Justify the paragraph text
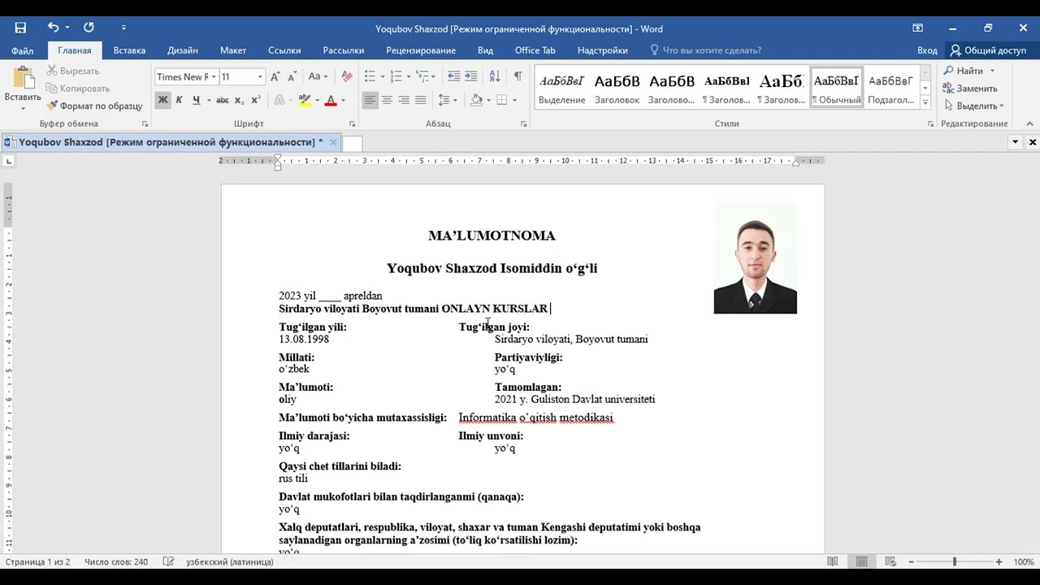 (x=420, y=100)
